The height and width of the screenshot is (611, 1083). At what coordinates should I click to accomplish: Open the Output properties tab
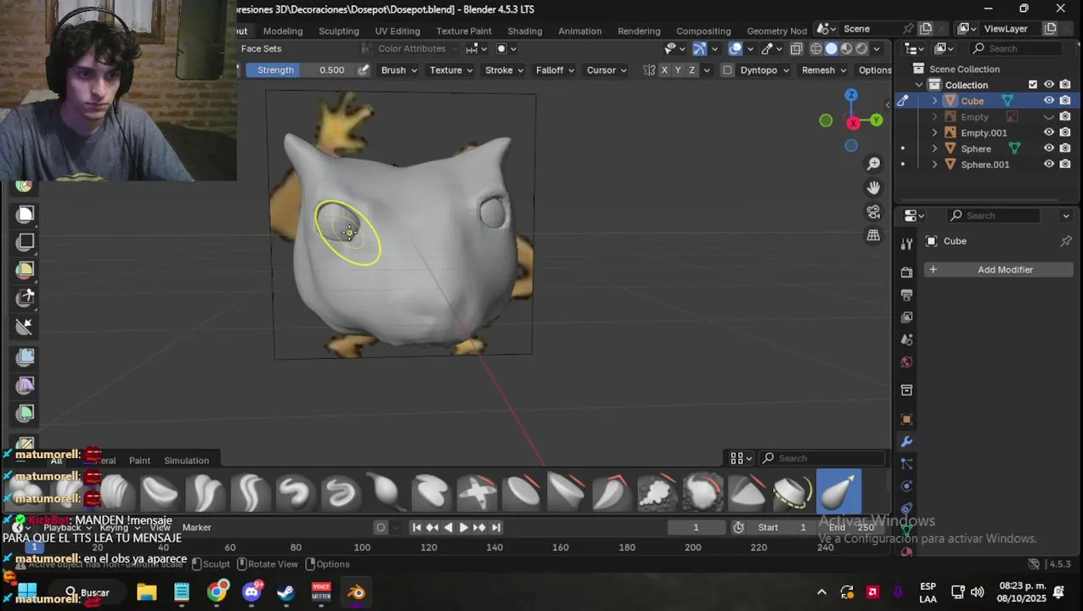[906, 294]
